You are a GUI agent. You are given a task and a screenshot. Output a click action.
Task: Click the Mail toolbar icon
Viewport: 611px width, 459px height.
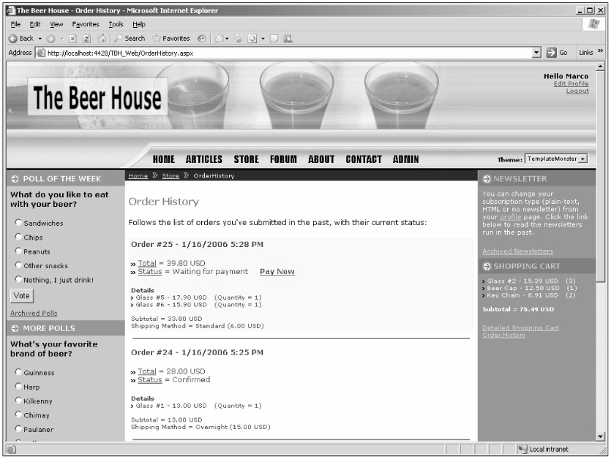(220, 38)
